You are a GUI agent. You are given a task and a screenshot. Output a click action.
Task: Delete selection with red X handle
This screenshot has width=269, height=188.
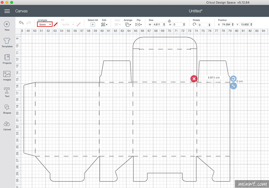pos(194,79)
